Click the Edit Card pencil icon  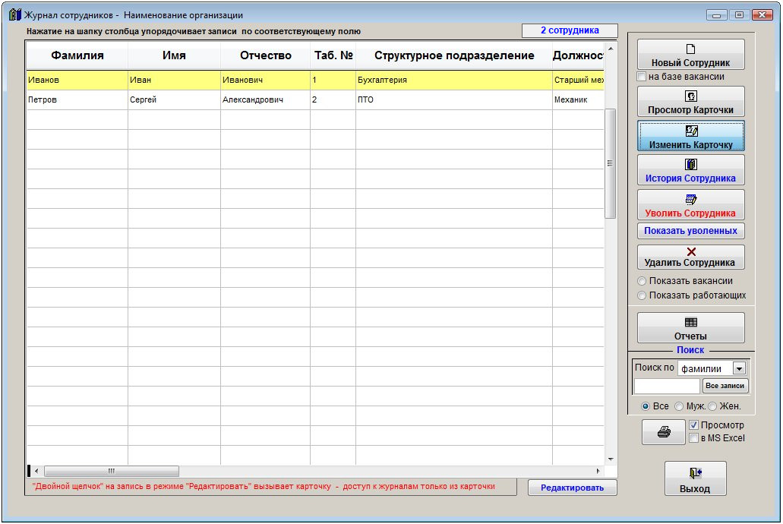(x=691, y=131)
